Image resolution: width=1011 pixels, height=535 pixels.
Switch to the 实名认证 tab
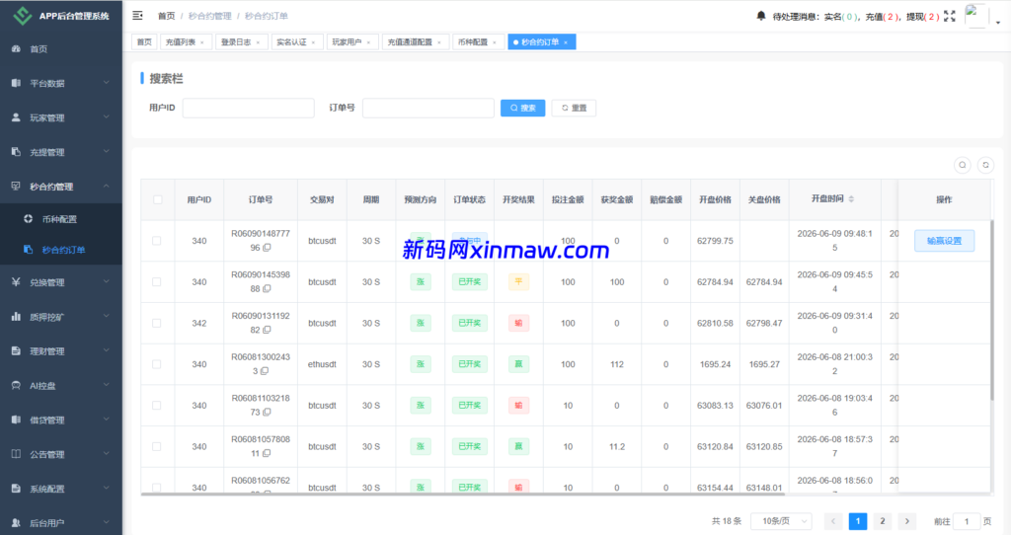point(291,41)
